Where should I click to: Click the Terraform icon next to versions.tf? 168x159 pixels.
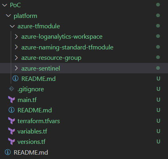coord(12,141)
